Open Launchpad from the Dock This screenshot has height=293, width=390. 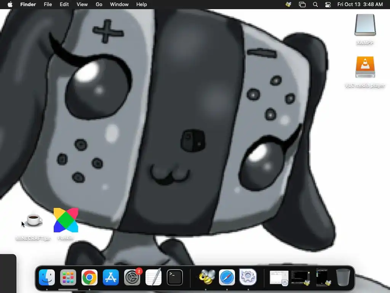click(x=68, y=277)
